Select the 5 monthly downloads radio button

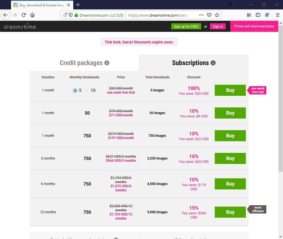[75, 90]
